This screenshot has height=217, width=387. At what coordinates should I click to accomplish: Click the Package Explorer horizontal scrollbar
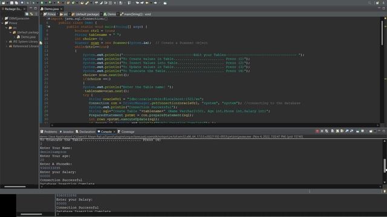[x=15, y=186]
